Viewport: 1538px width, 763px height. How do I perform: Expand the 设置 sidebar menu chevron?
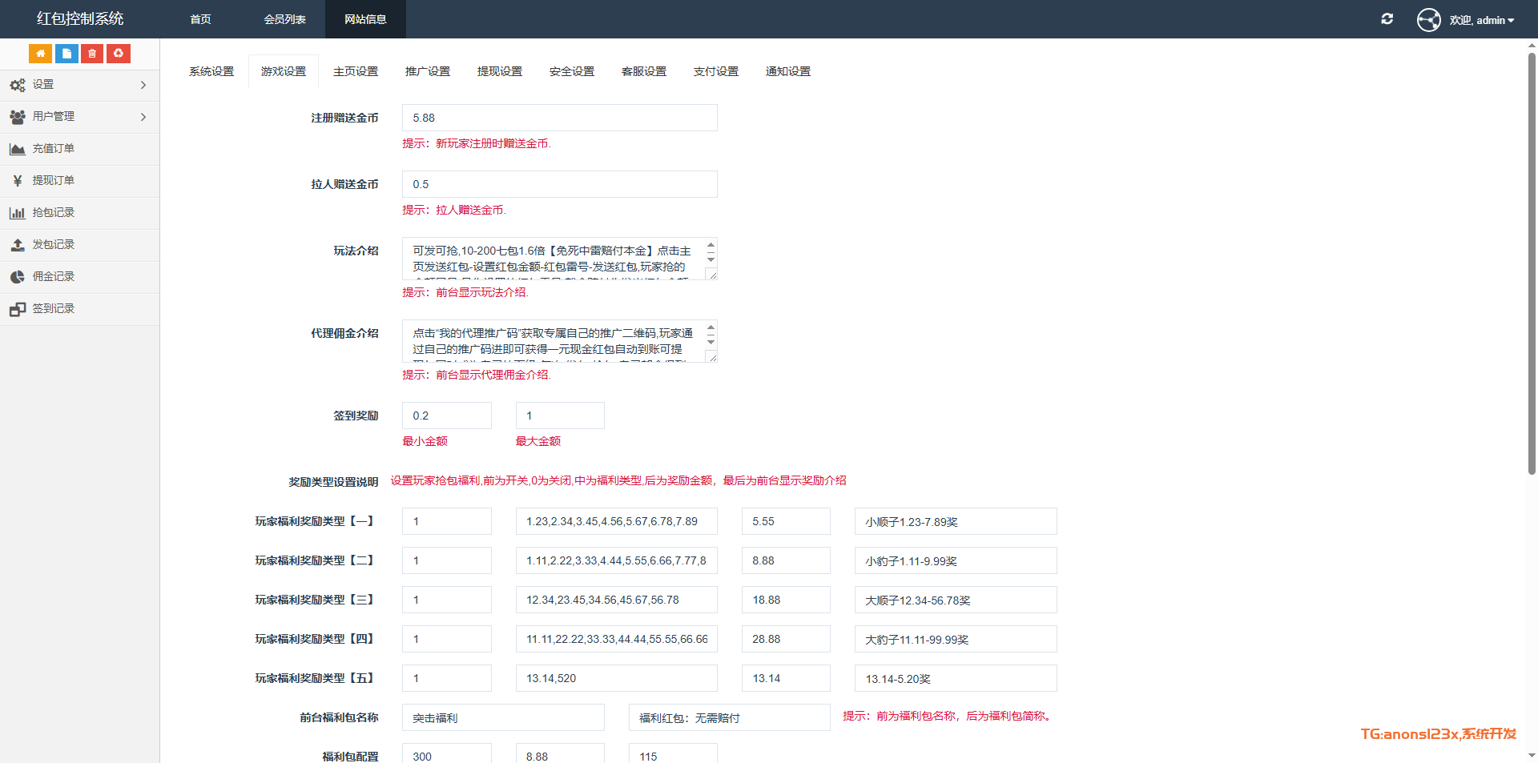coord(143,85)
